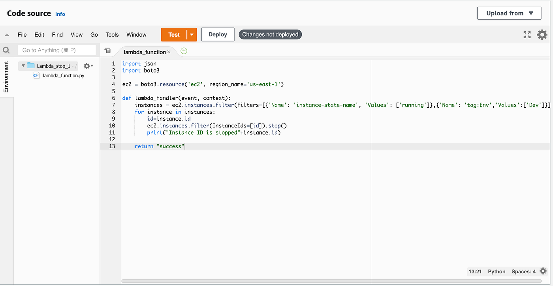Image resolution: width=553 pixels, height=286 pixels.
Task: Click the cursor position 13:21 indicator
Action: [x=474, y=271]
